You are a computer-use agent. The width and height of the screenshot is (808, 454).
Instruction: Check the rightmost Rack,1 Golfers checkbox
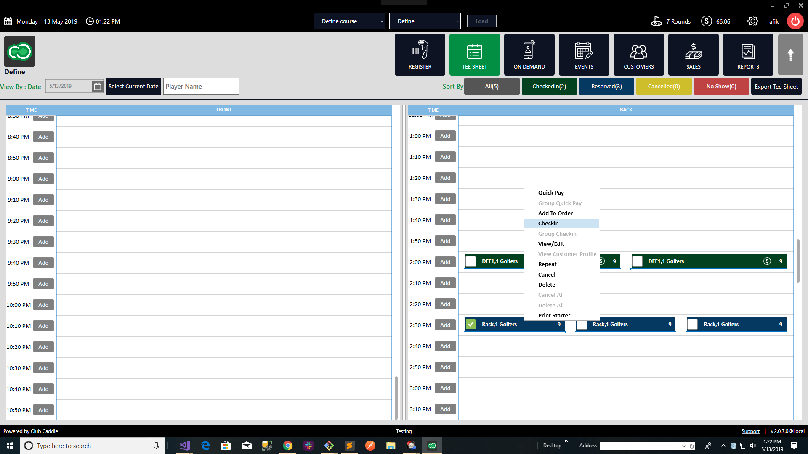pos(693,325)
